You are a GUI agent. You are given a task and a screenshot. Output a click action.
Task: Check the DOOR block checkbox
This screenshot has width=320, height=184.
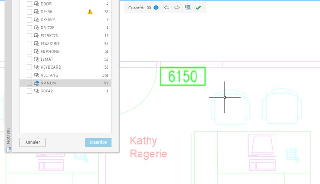[x=29, y=4]
